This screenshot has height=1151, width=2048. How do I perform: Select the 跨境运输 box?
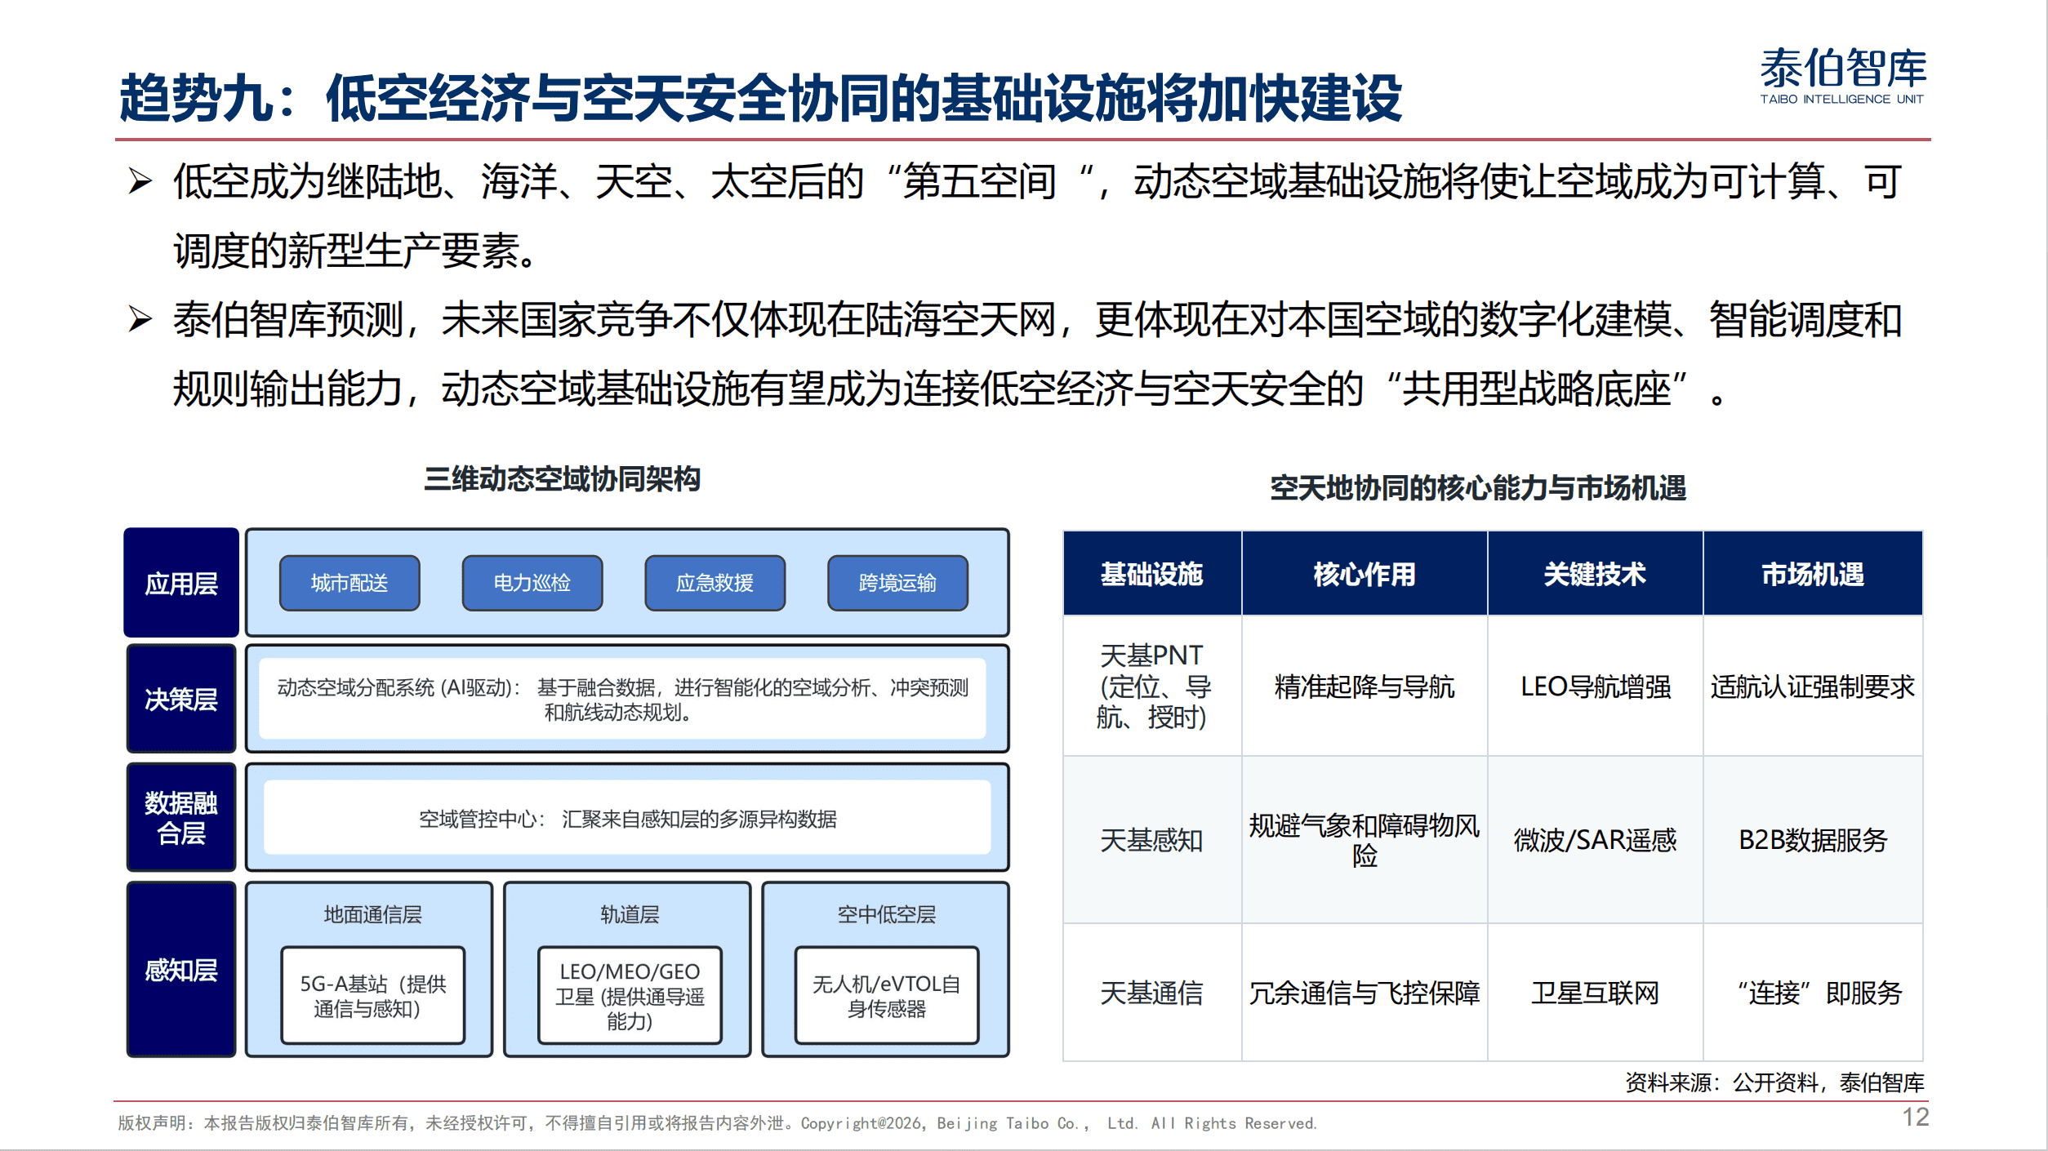pos(897,583)
